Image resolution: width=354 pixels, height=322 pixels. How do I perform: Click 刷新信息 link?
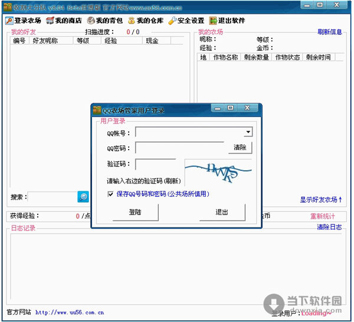[x=330, y=32]
